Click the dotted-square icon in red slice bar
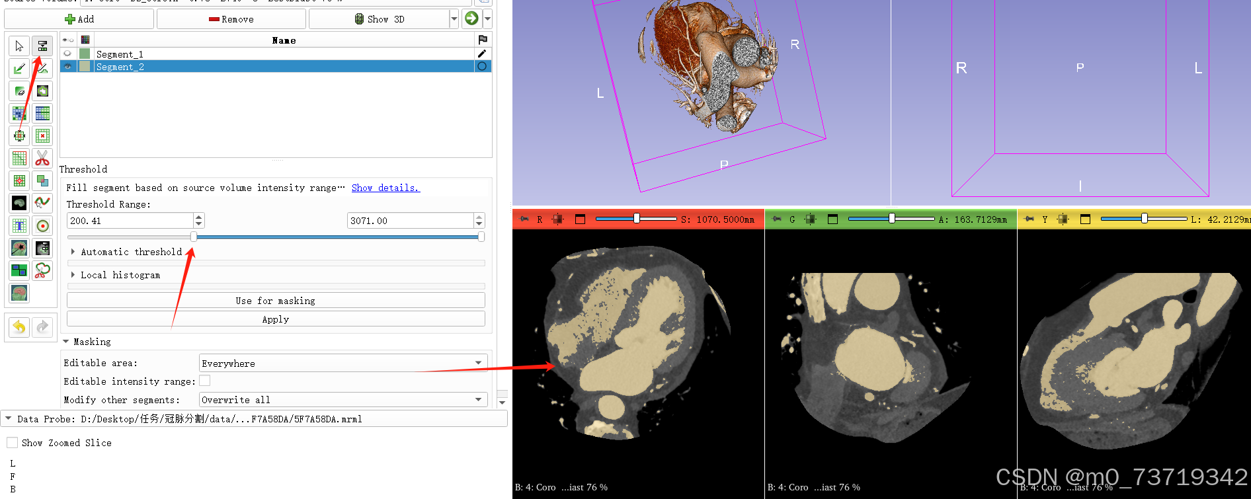 click(x=557, y=219)
